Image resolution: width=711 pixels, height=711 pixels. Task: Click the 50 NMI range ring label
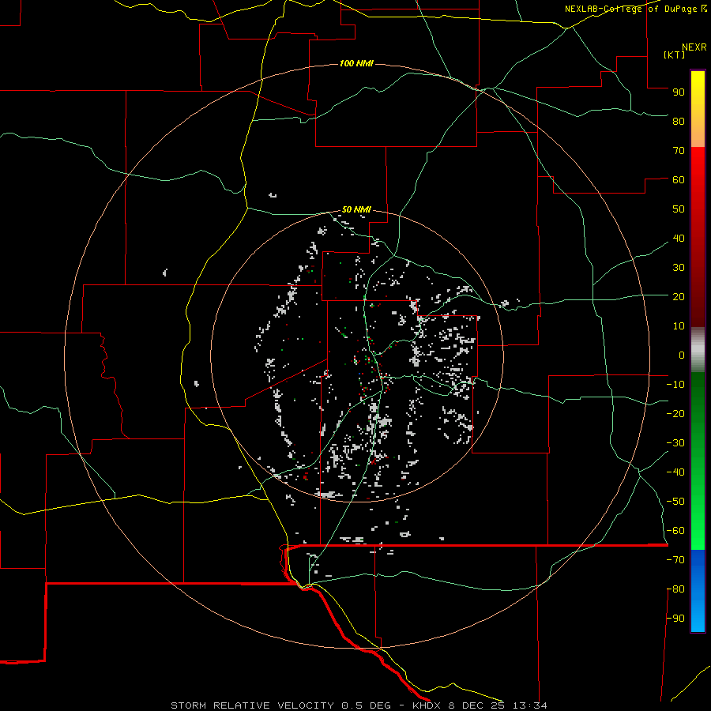pyautogui.click(x=356, y=209)
